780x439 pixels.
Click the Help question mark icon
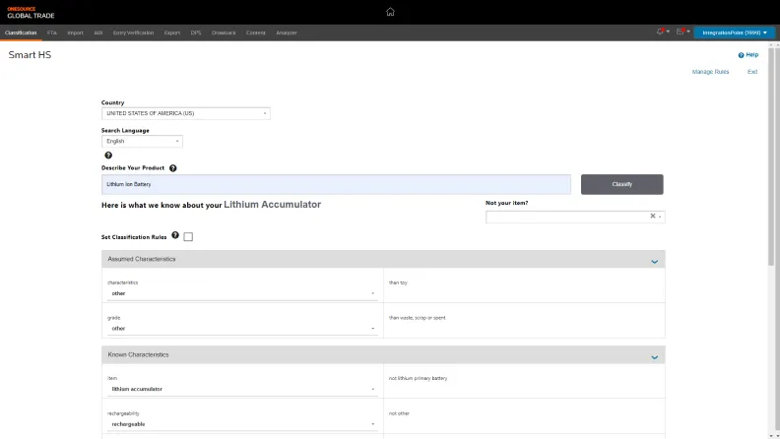point(741,55)
